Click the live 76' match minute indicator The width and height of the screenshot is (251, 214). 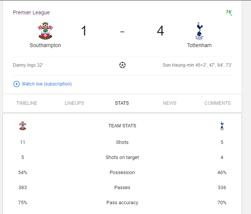228,12
